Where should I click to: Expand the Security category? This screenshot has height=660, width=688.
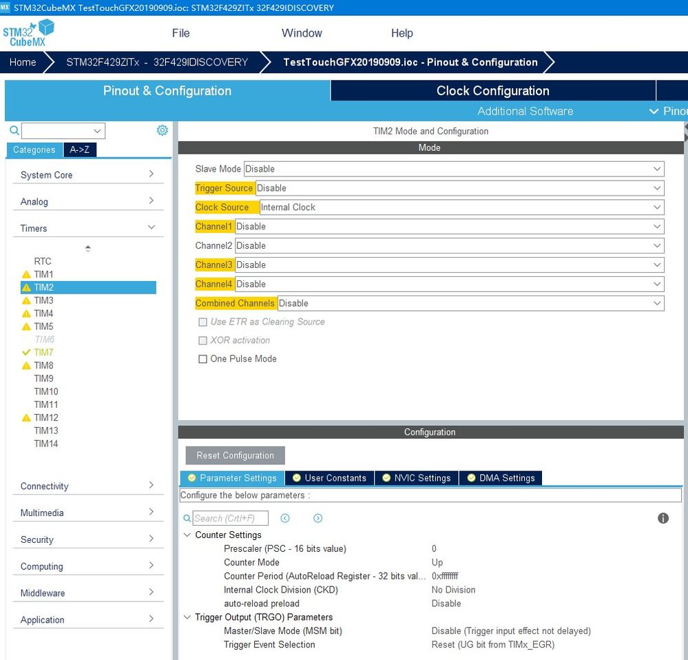pos(87,539)
